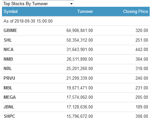Select the NICA symbol row
Image resolution: width=151 pixels, height=121 pixels.
[76, 50]
